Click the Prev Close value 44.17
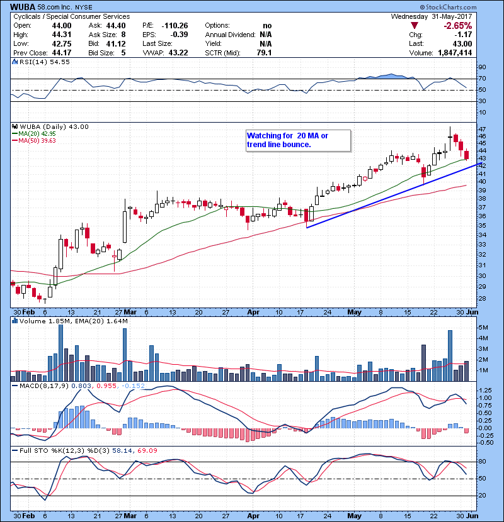 point(62,53)
